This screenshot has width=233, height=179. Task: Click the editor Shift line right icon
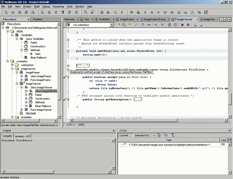[x=175, y=25]
